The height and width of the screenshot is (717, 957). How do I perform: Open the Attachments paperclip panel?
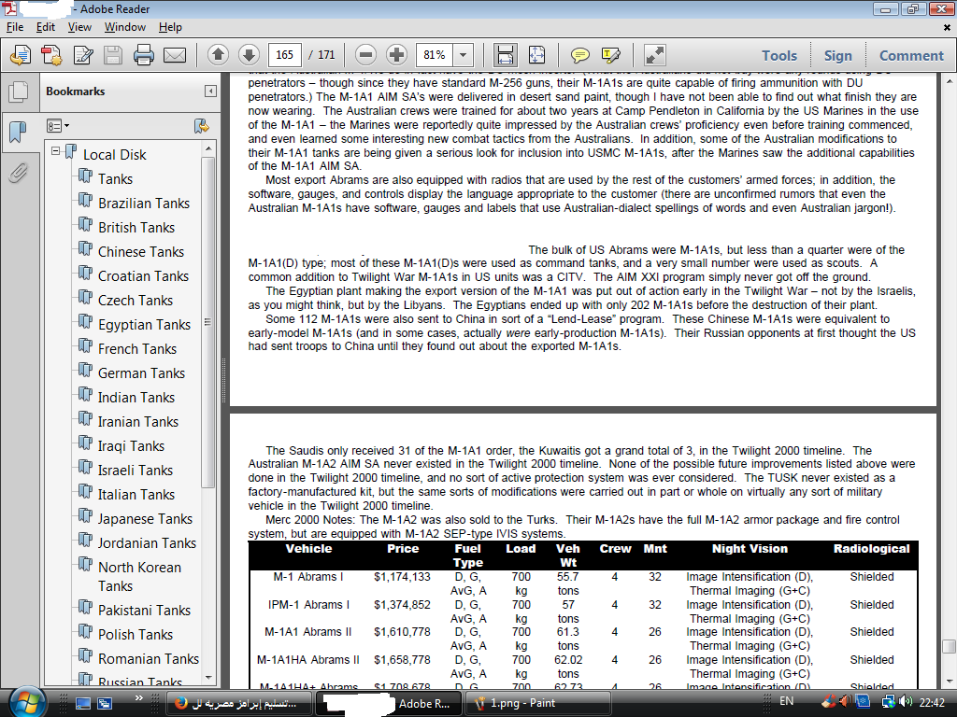[19, 173]
